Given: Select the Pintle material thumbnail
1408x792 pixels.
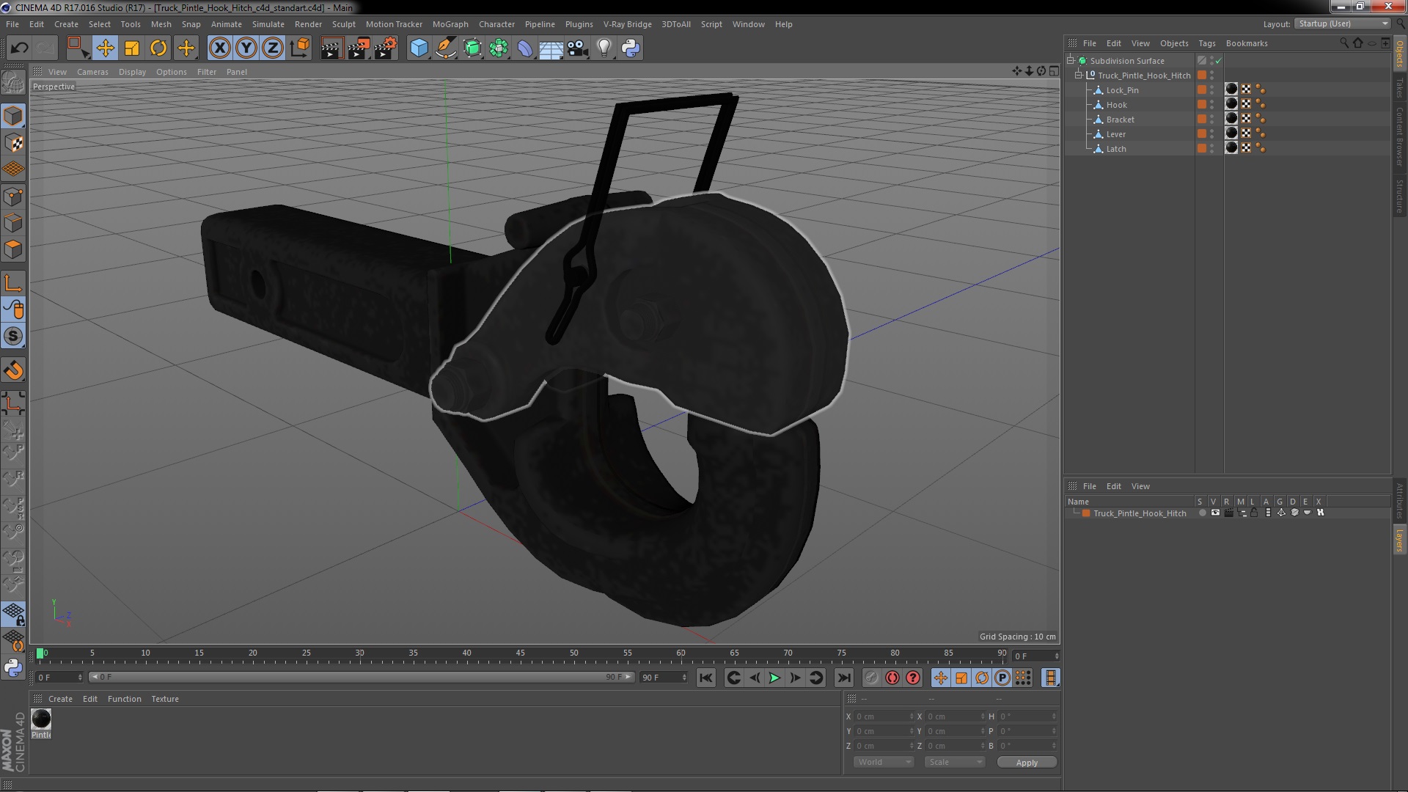Looking at the screenshot, I should [41, 719].
